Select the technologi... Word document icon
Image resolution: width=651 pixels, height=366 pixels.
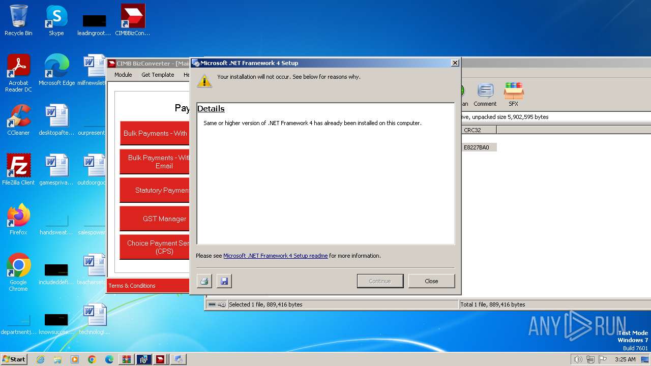tap(95, 319)
